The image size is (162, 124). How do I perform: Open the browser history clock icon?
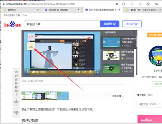coord(132,4)
